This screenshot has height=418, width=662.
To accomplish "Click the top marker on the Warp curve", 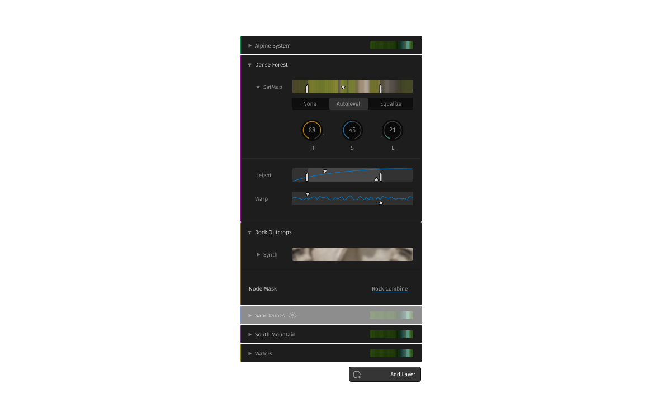I will point(308,194).
